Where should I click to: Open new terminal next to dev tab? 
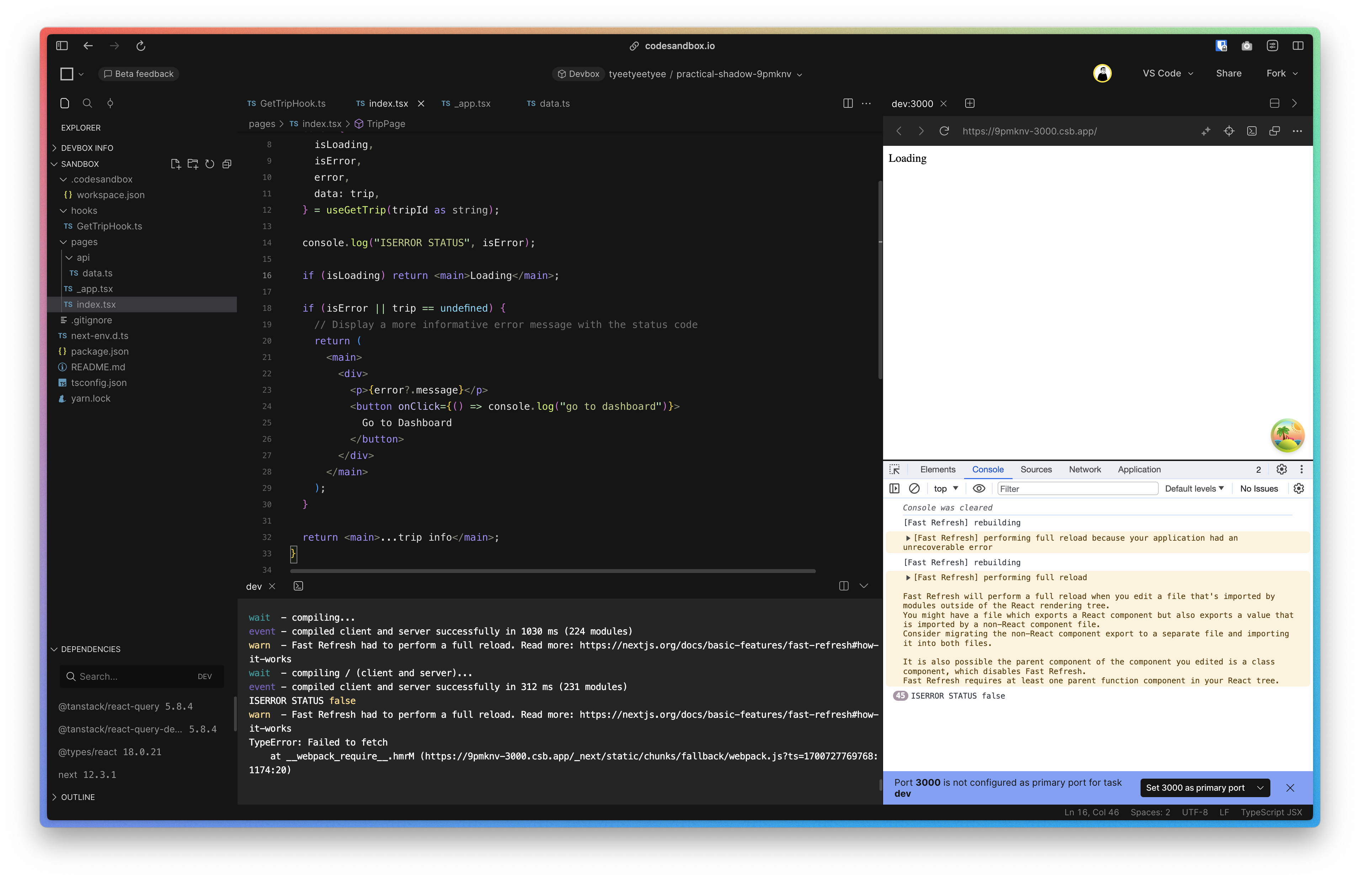(x=298, y=586)
